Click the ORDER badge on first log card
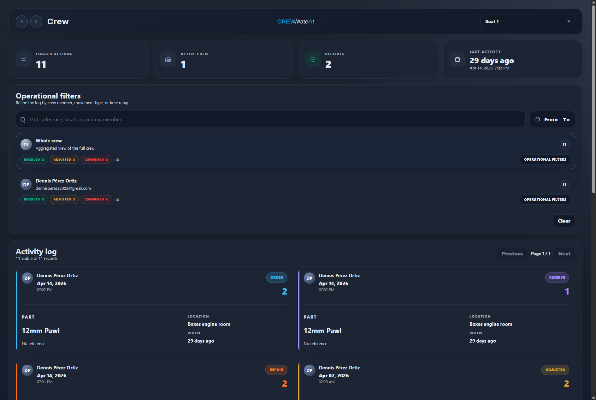Screen dimensions: 596x400 point(277,278)
